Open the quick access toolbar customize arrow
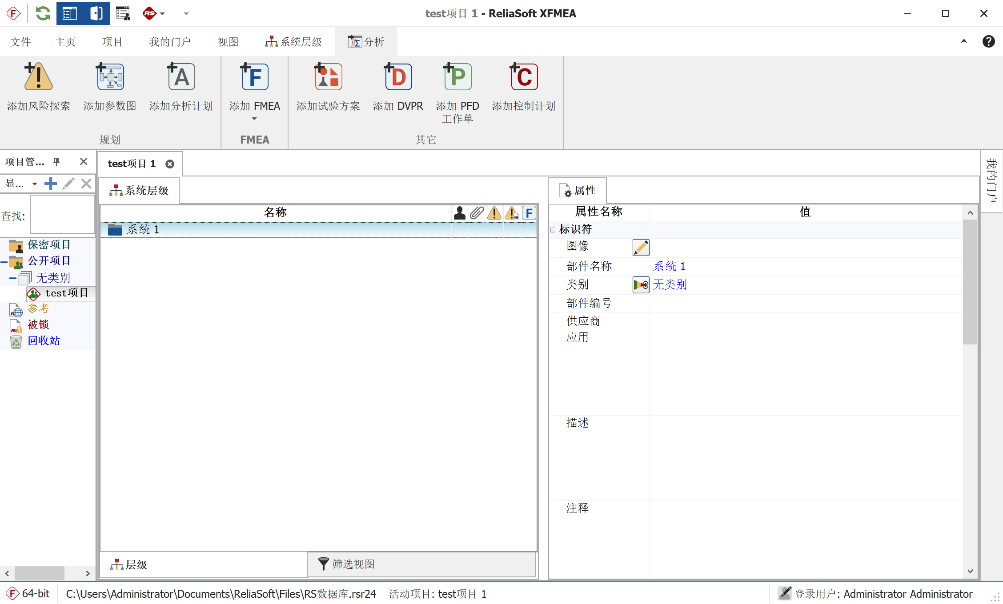This screenshot has height=604, width=1003. pyautogui.click(x=186, y=14)
